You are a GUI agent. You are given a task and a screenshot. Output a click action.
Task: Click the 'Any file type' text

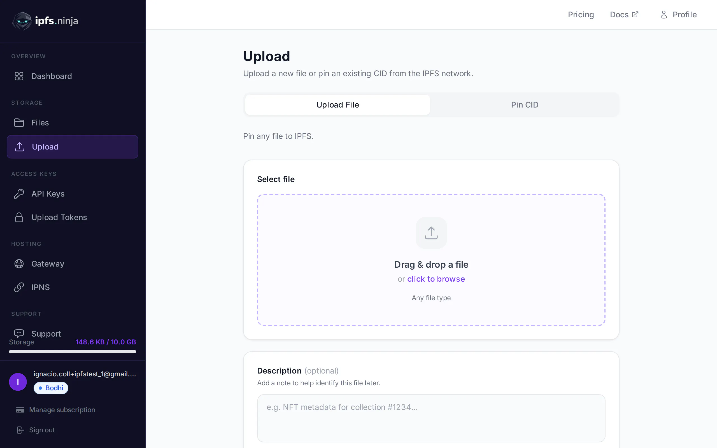[431, 298]
